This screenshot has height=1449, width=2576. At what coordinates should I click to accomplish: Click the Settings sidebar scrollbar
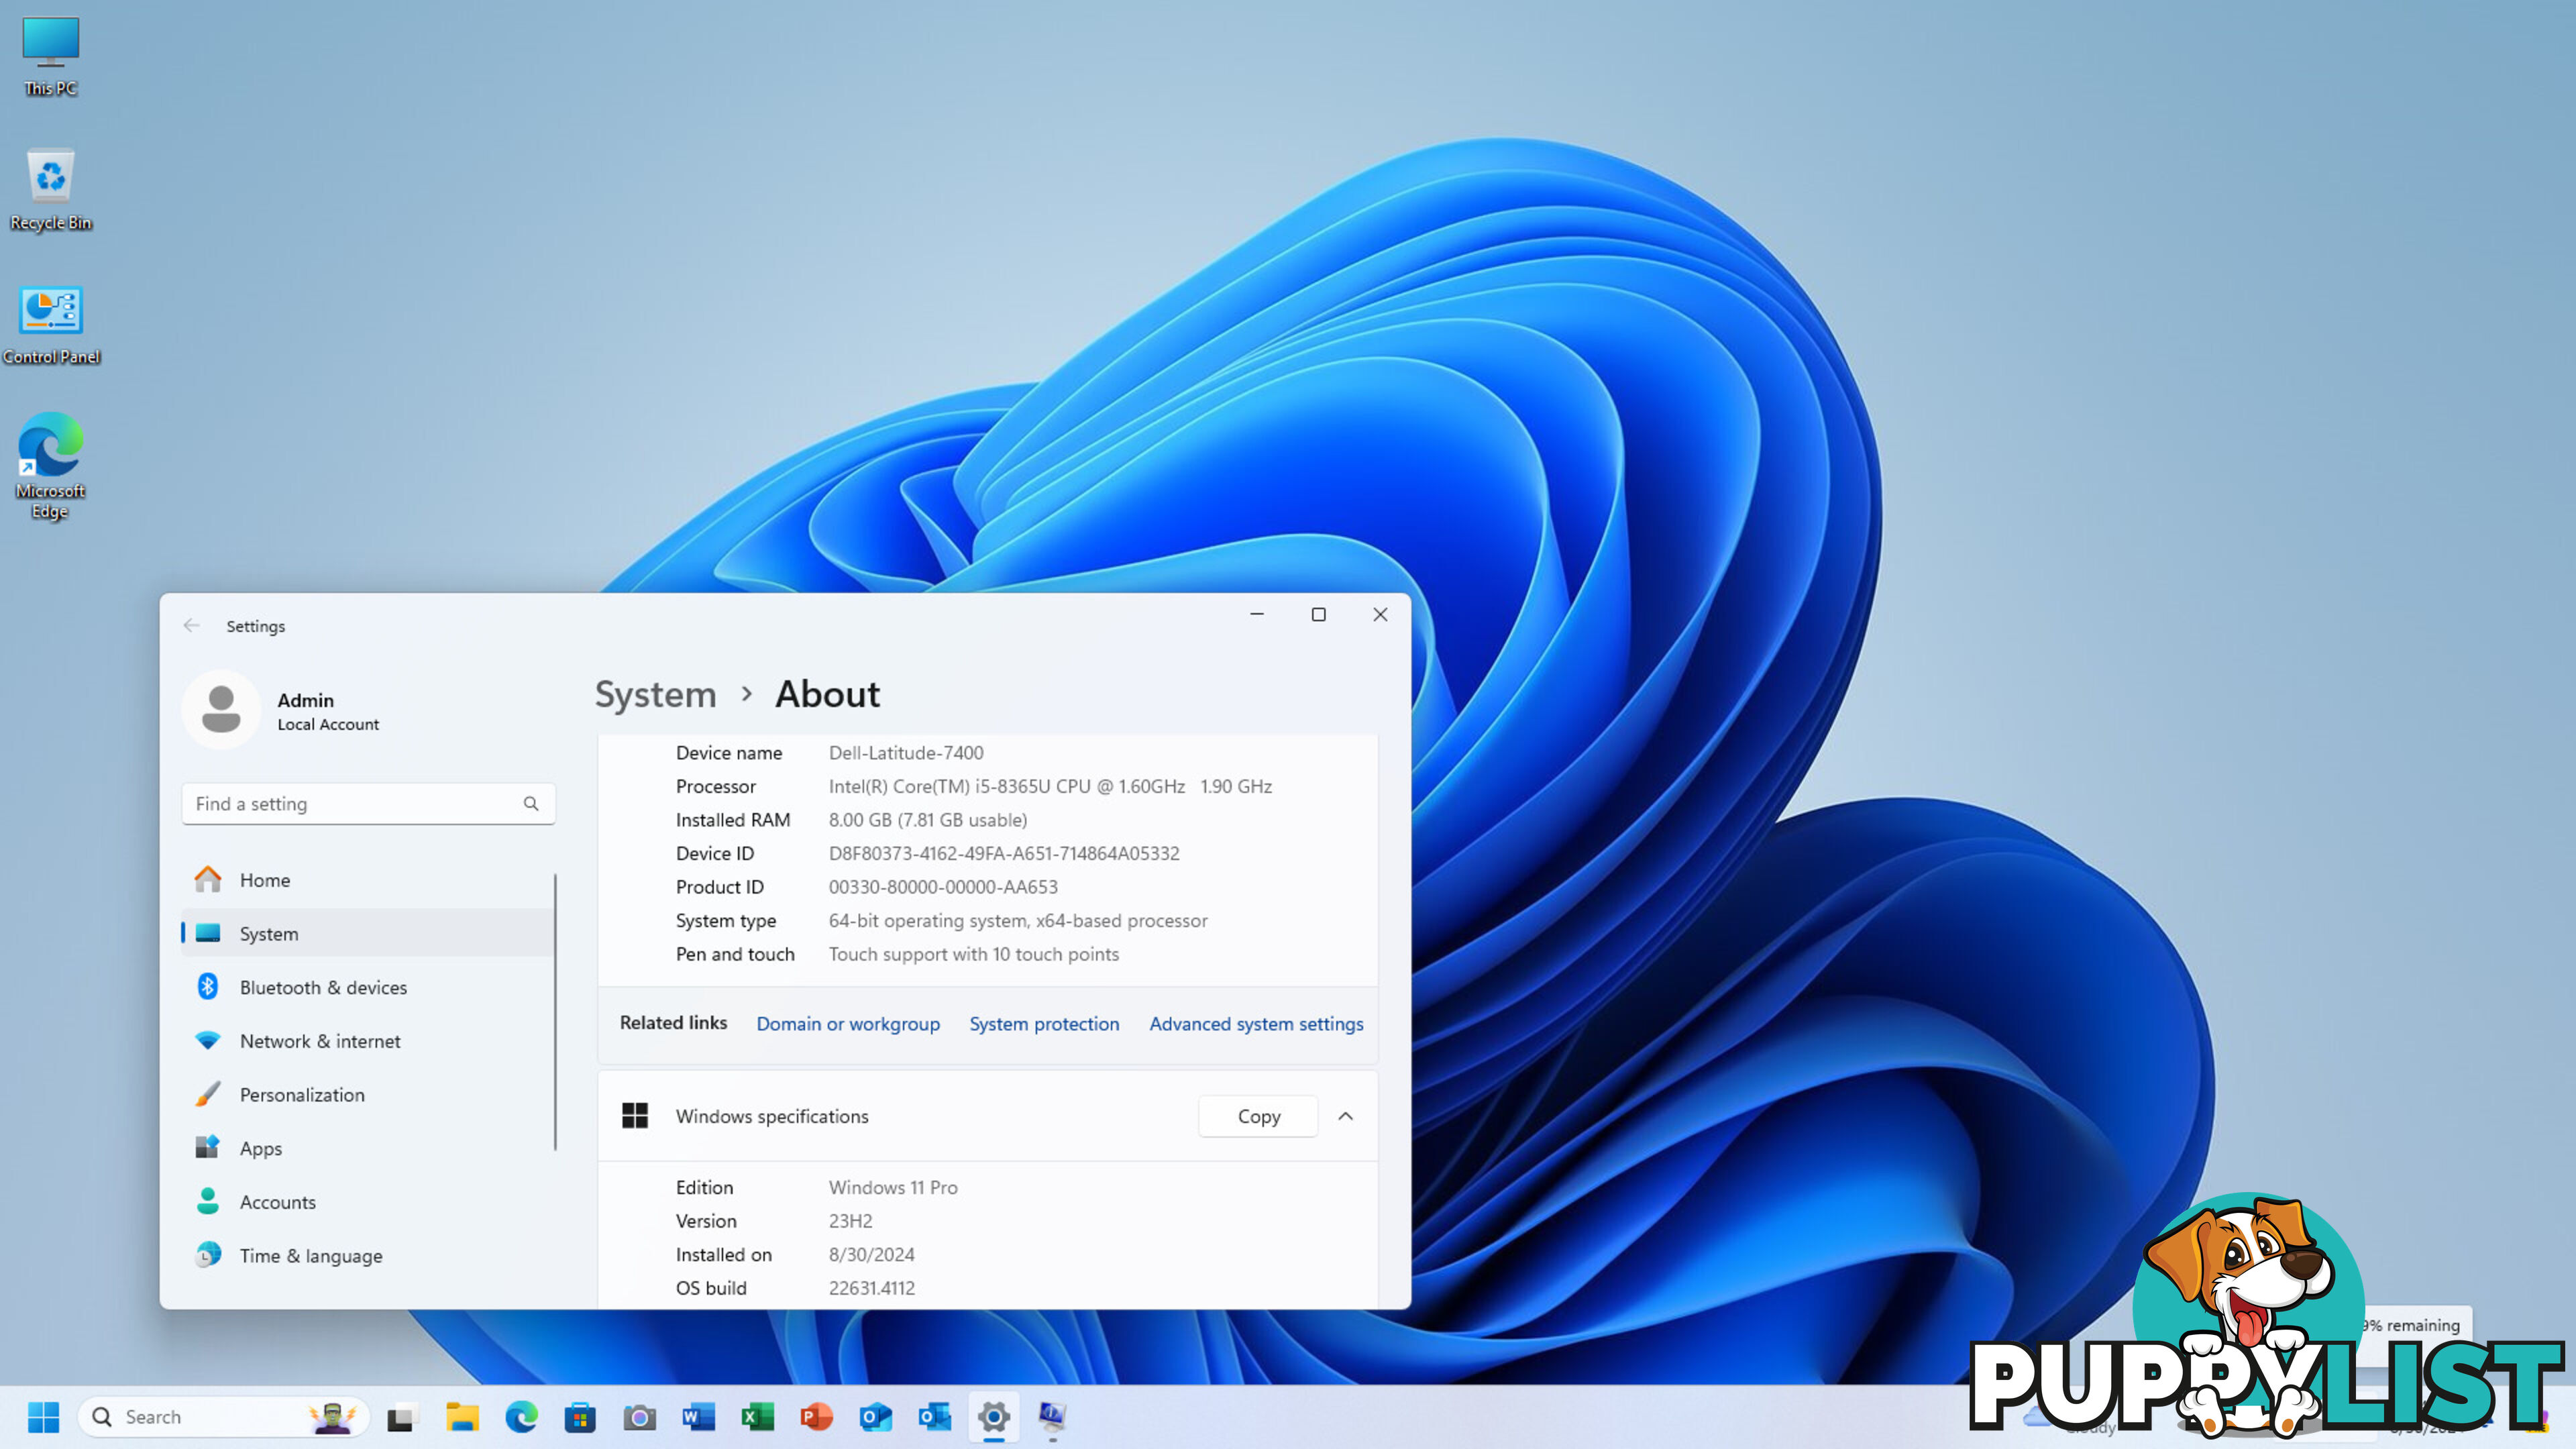click(x=555, y=1011)
